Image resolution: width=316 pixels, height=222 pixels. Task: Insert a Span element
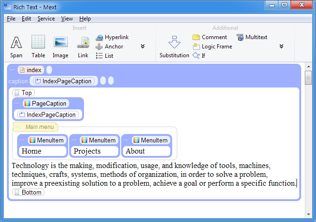(16, 46)
